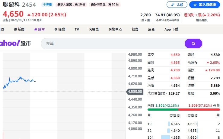Click the 4,530.00 previous close chart marker
This screenshot has width=223, height=139.
[135, 92]
